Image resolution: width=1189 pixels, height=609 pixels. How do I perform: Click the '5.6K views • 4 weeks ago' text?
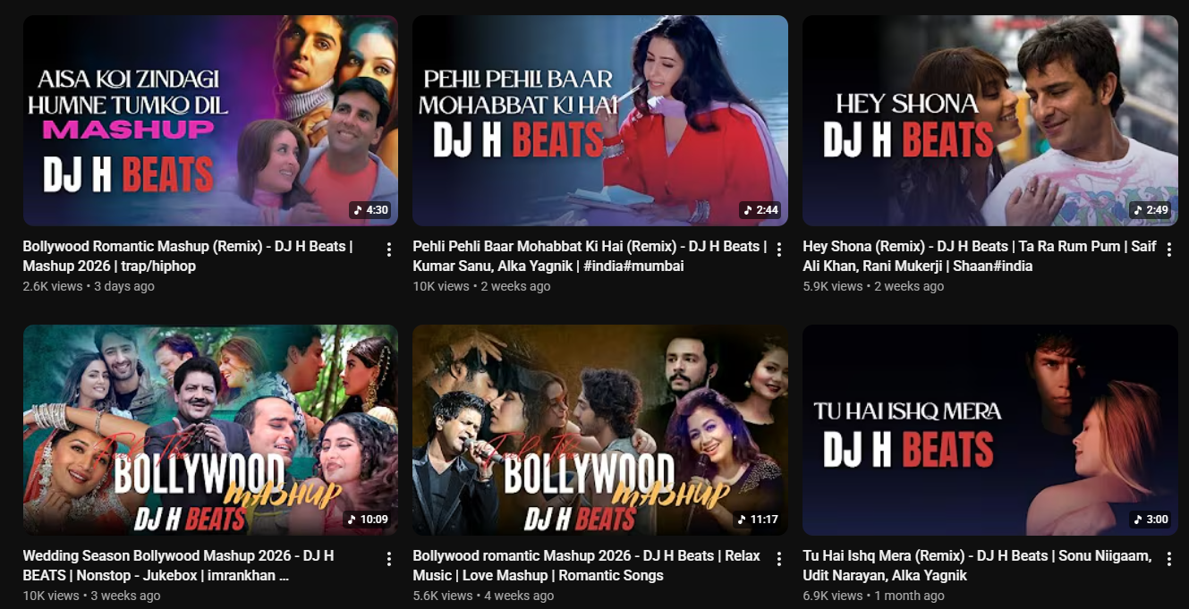point(483,596)
